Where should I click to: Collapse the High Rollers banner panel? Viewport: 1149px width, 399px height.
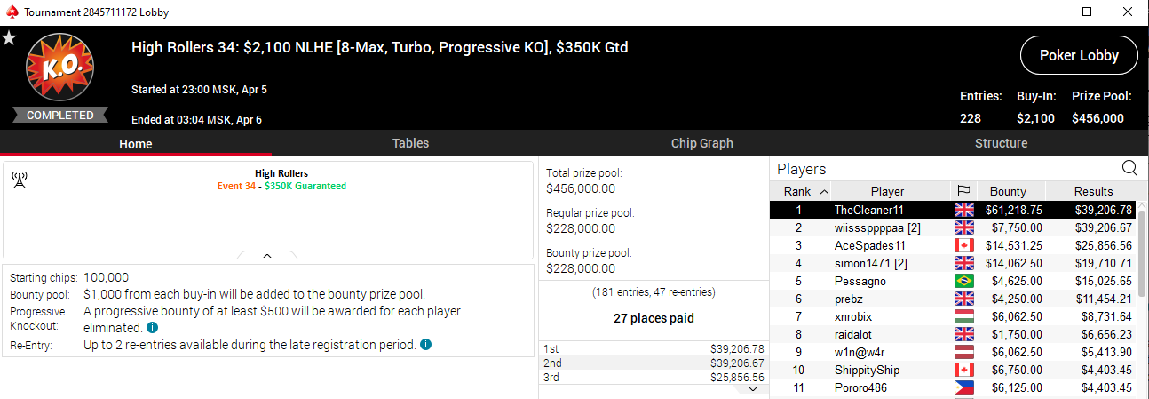coord(267,256)
